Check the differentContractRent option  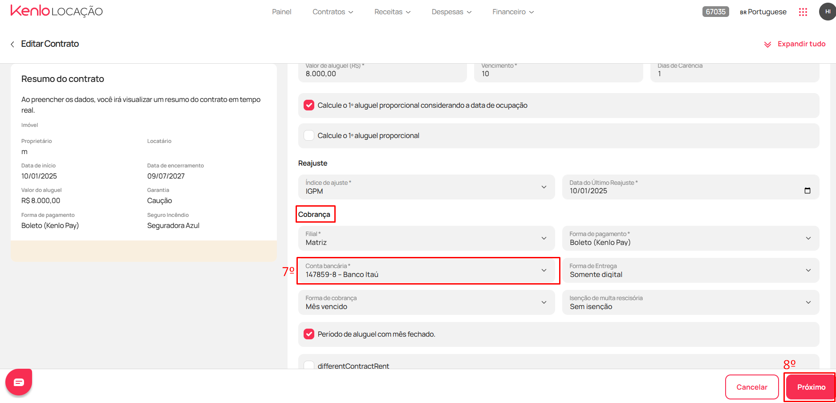point(309,366)
